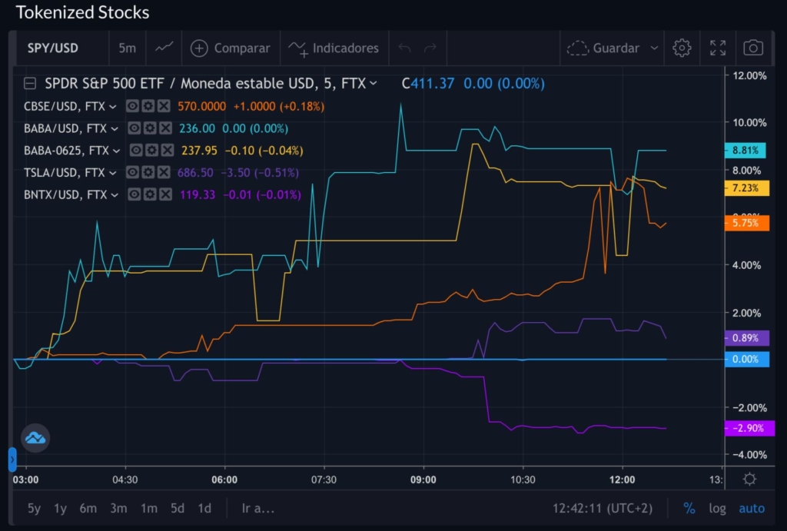This screenshot has height=531, width=787.
Task: Hide the CBSE/USD series
Action: click(x=132, y=106)
